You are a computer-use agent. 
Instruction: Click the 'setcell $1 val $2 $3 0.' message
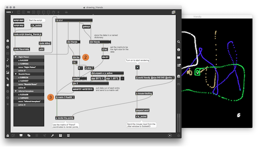(x=83, y=89)
